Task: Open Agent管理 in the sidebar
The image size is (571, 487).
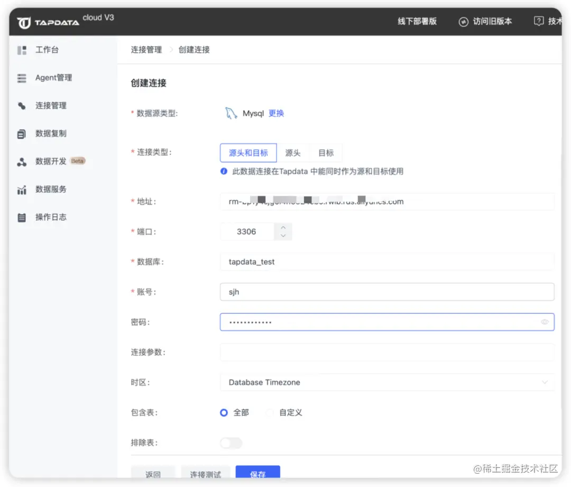Action: 53,78
